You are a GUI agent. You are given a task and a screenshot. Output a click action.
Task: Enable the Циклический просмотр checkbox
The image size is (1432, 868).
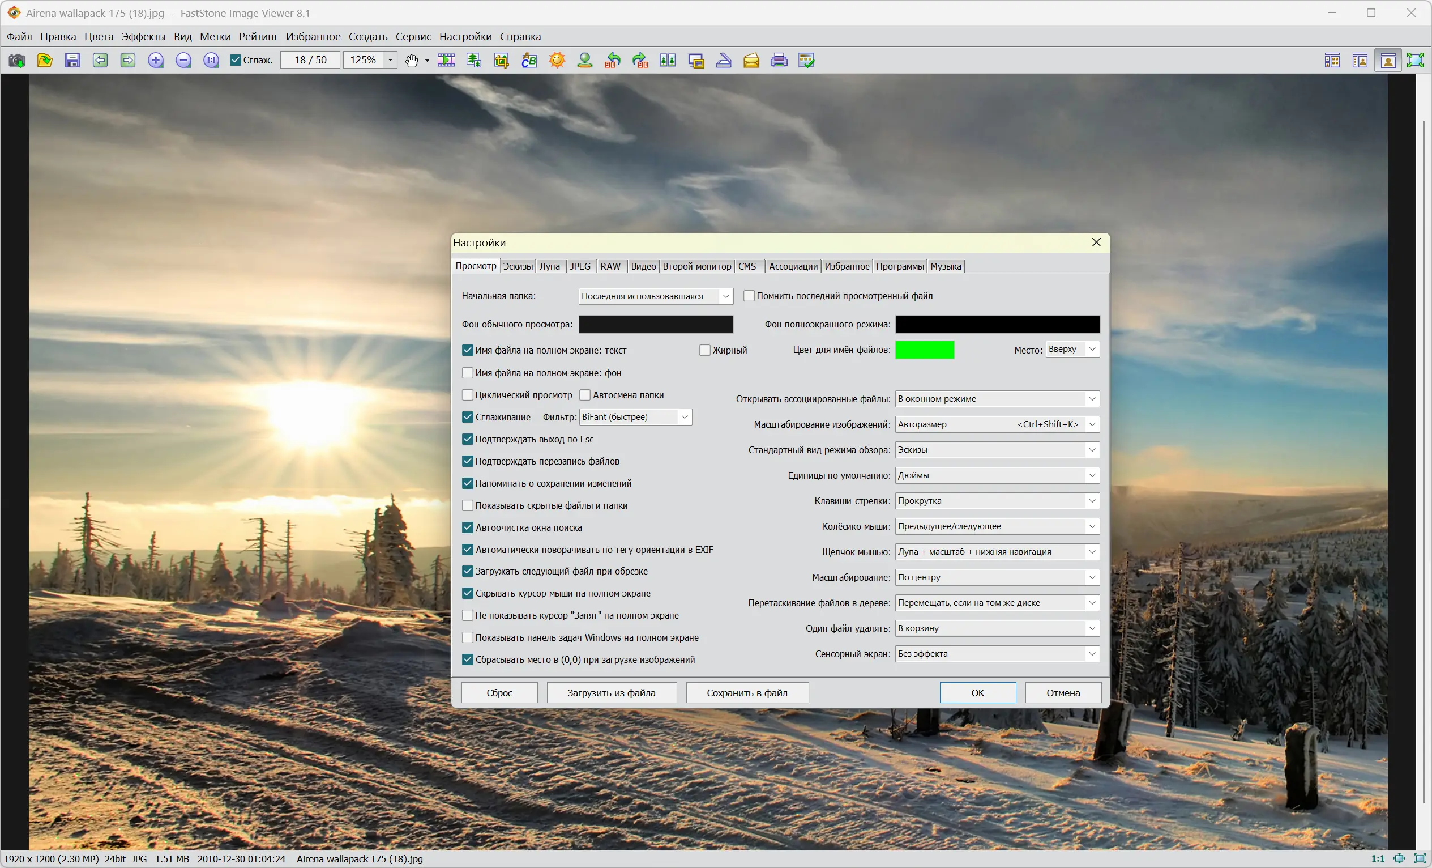pyautogui.click(x=468, y=395)
